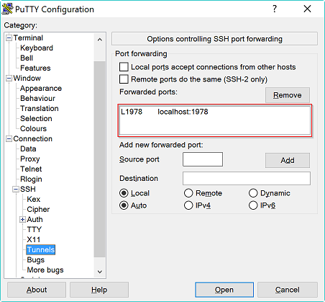Expand the Auth tree node
Screen dimensions: 325x302
coord(22,219)
